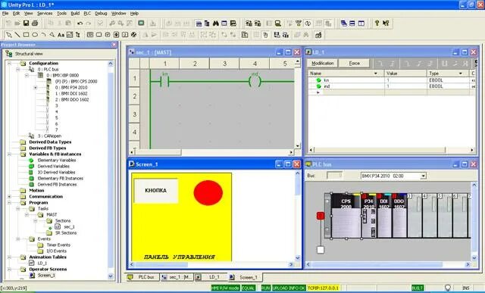Open the Type column dropdown arrow
Viewport: 485px width, 293px height.
tap(461, 73)
